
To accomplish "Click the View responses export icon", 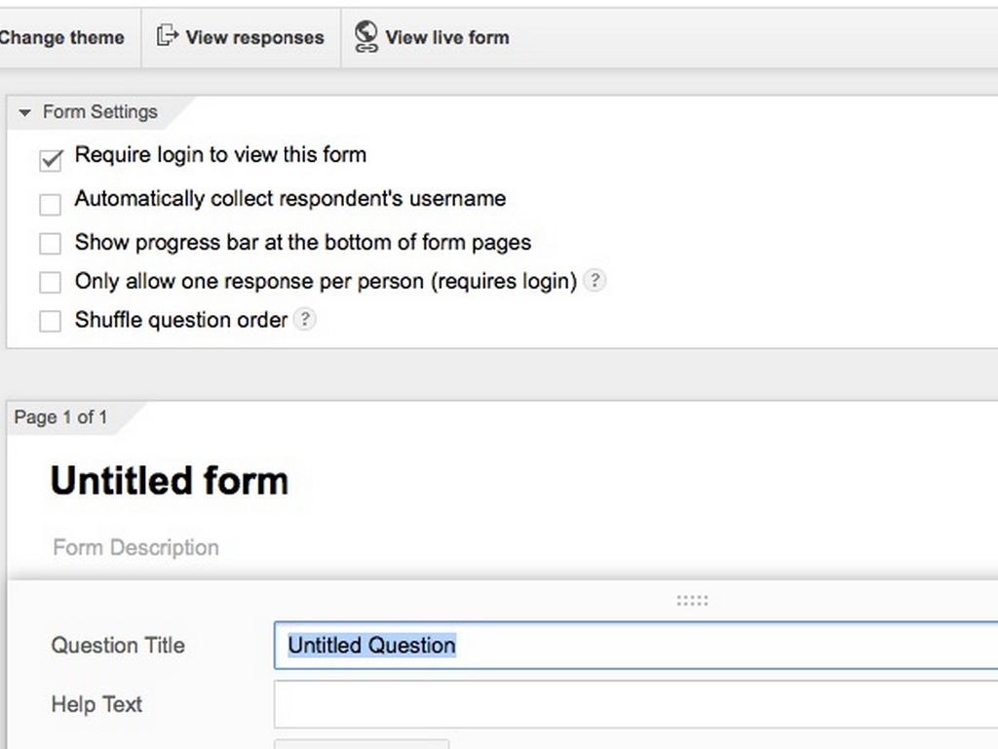I will coord(168,36).
